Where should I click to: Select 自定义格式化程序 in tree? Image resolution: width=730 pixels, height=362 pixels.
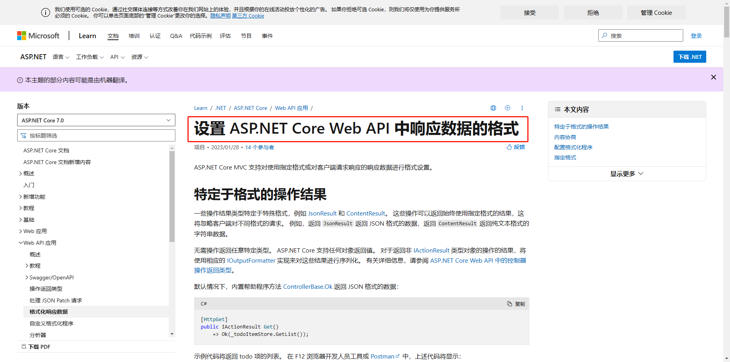[x=51, y=323]
